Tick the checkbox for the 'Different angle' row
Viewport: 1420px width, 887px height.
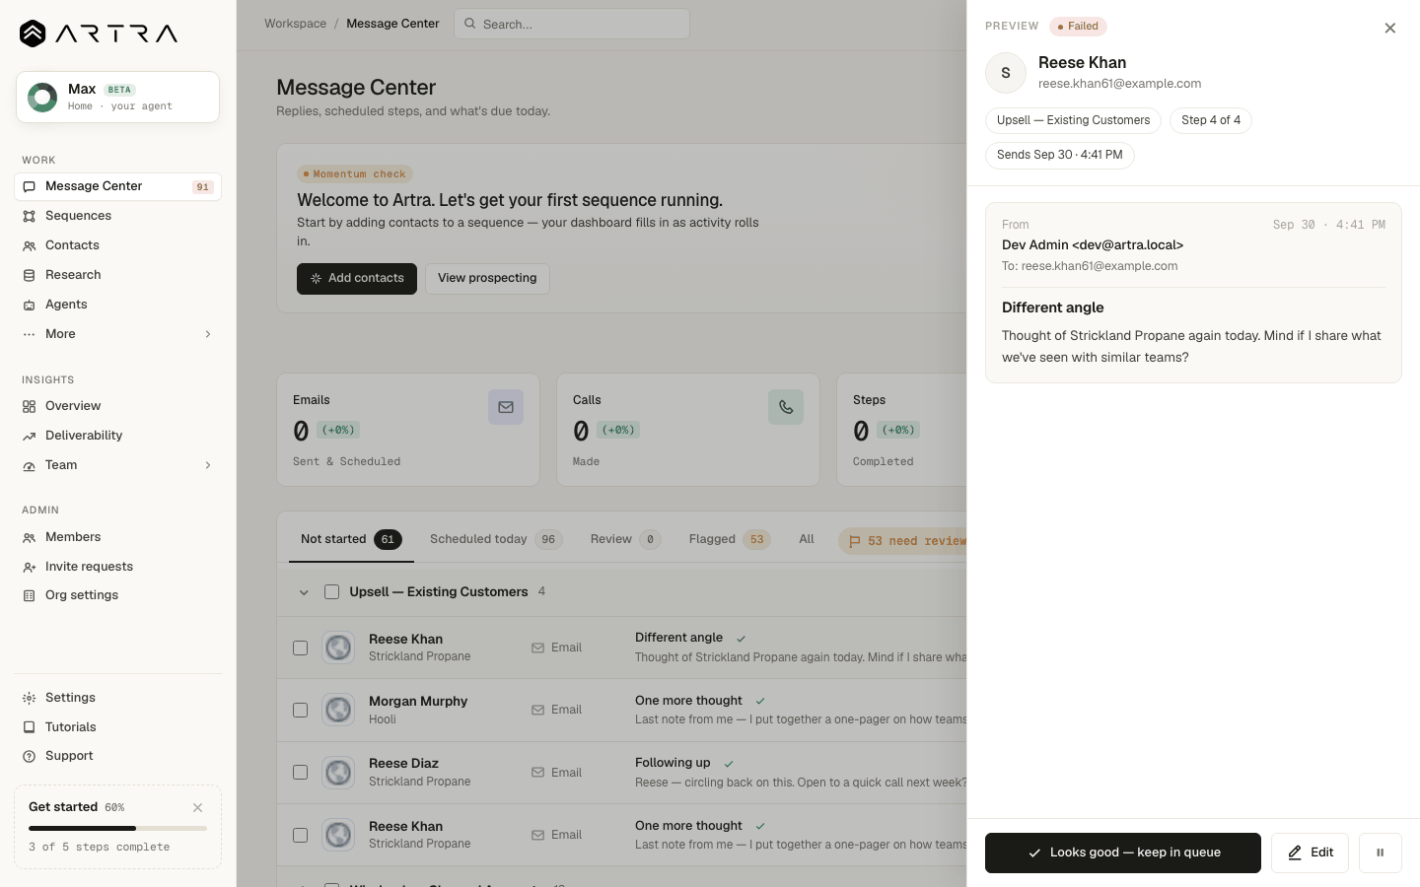click(x=300, y=648)
